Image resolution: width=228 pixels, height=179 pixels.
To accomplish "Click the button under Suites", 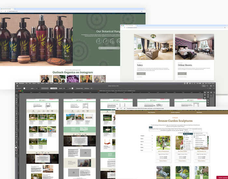I will pyautogui.click(x=141, y=74).
